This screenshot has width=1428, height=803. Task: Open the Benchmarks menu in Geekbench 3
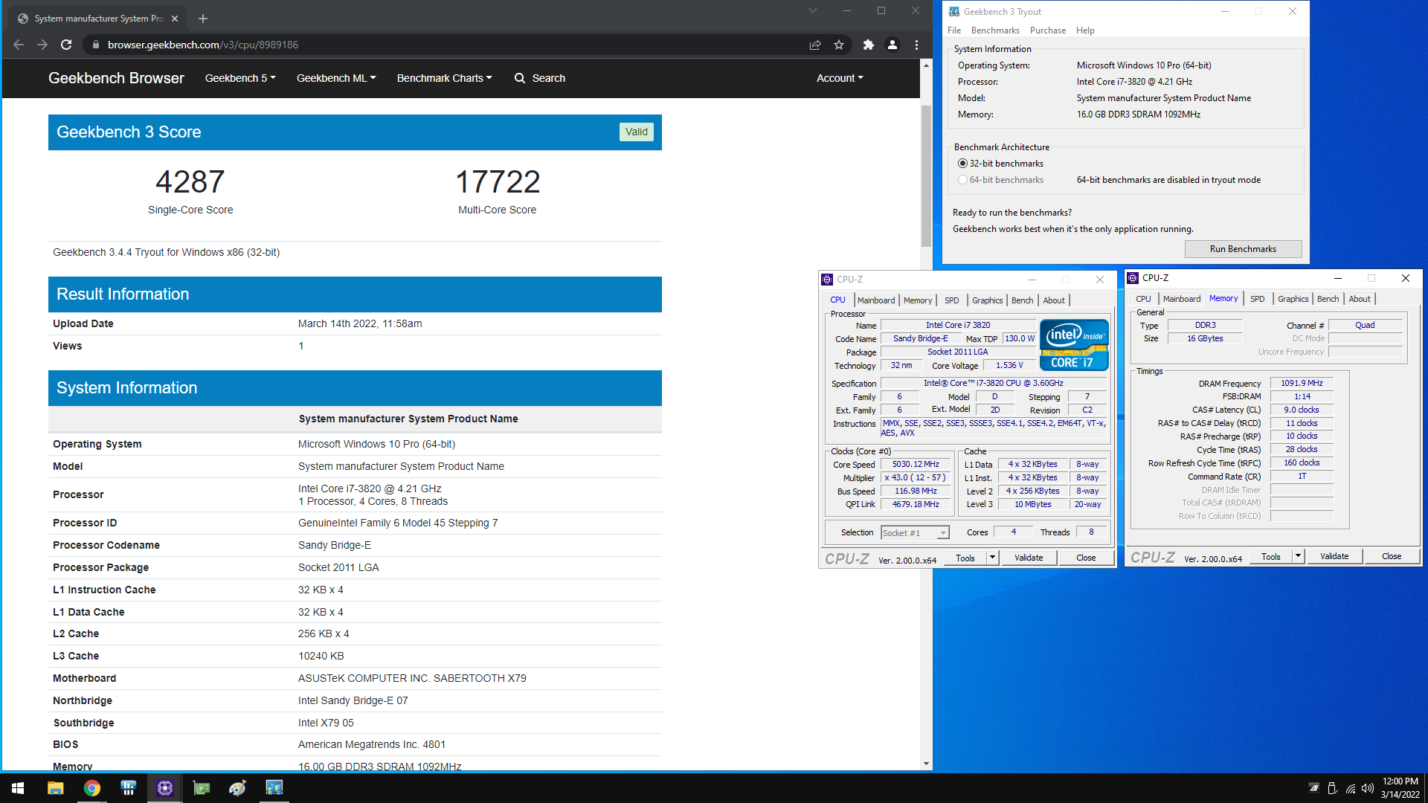(x=995, y=30)
